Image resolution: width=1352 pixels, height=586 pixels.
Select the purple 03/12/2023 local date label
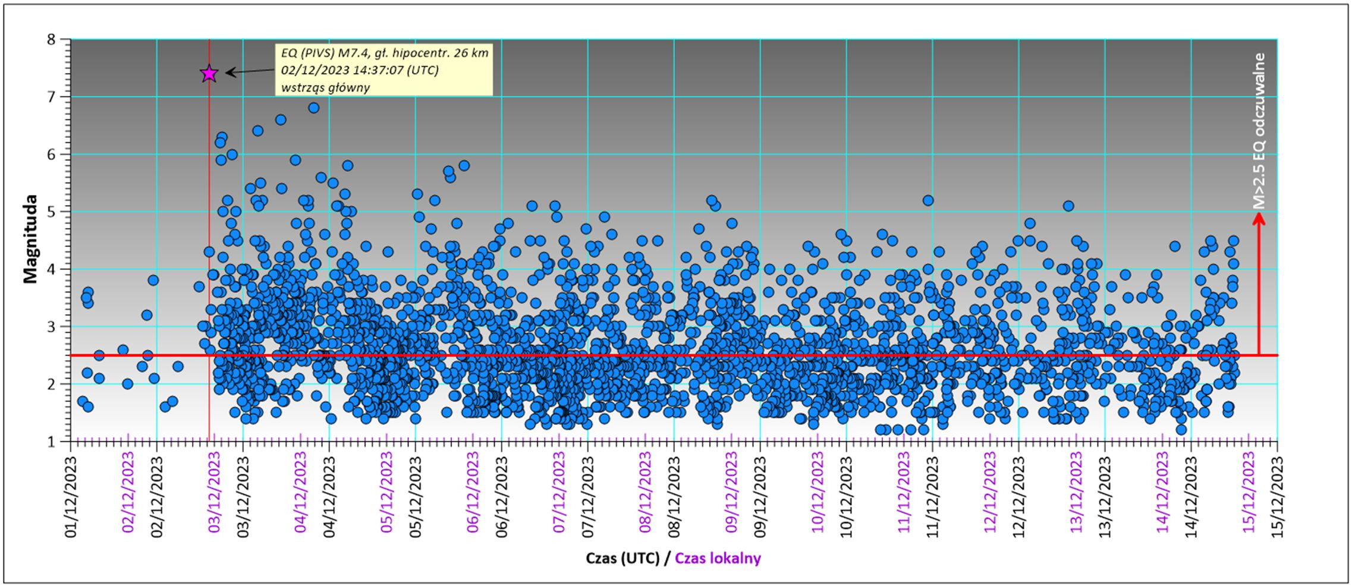(214, 493)
